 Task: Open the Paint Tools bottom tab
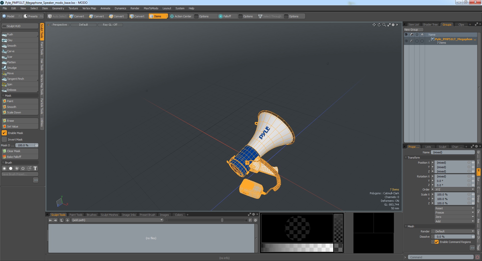tap(76, 215)
